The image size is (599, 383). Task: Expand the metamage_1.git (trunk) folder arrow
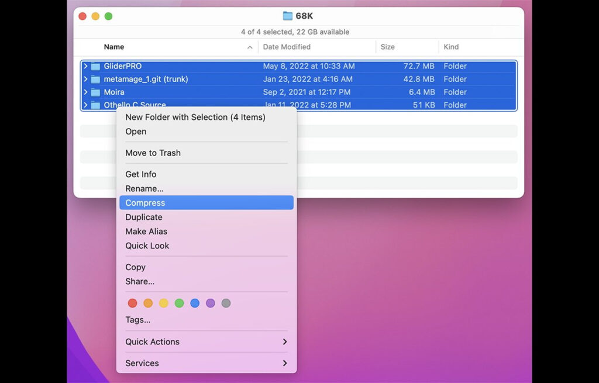tap(85, 80)
